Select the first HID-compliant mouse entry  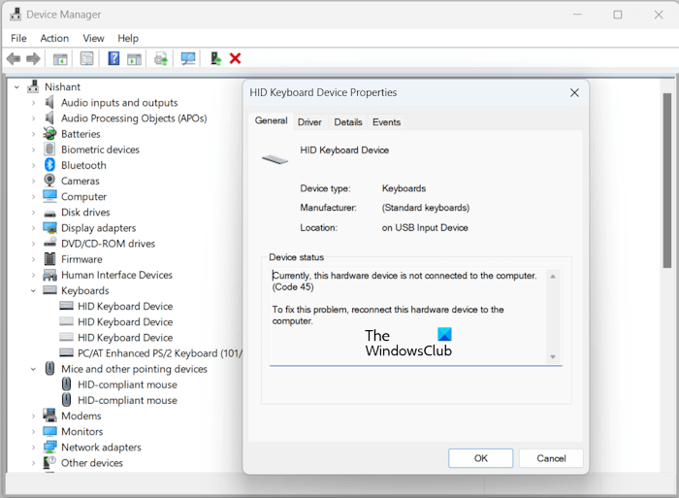pyautogui.click(x=127, y=384)
